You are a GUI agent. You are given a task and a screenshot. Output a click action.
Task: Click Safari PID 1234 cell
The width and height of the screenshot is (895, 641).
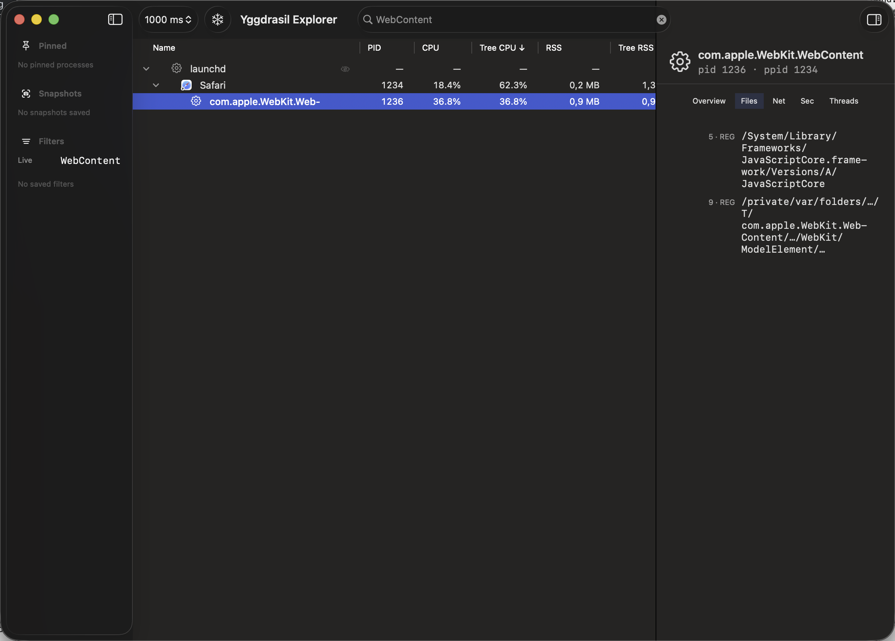392,85
